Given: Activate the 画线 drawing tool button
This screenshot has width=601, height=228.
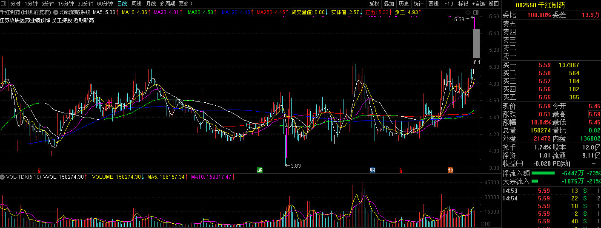Looking at the screenshot, I should (434, 4).
